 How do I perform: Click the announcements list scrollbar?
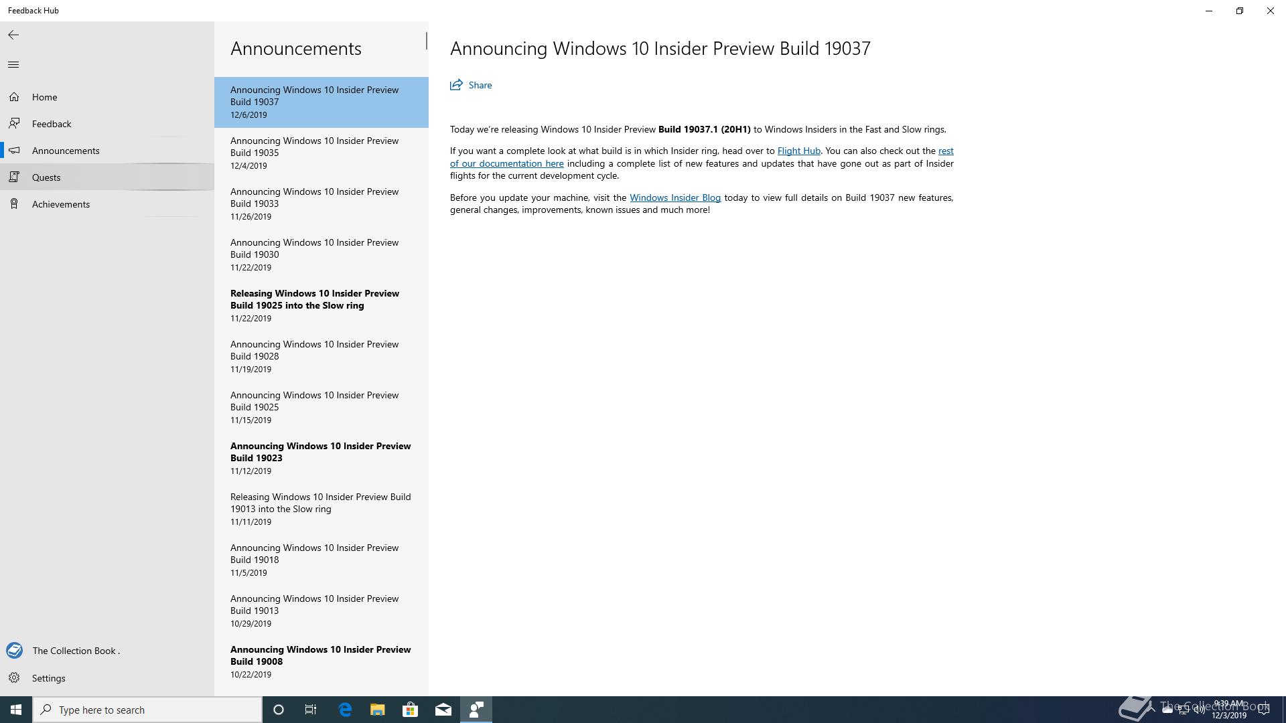(426, 41)
